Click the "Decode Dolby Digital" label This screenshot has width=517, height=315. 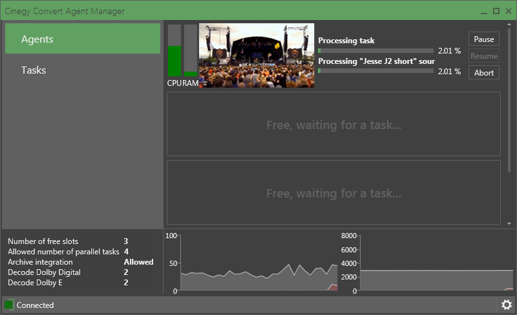pyautogui.click(x=44, y=272)
